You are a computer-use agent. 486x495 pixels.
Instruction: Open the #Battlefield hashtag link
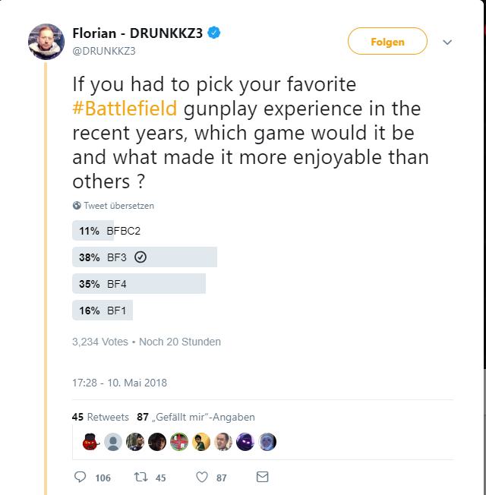[x=125, y=108]
